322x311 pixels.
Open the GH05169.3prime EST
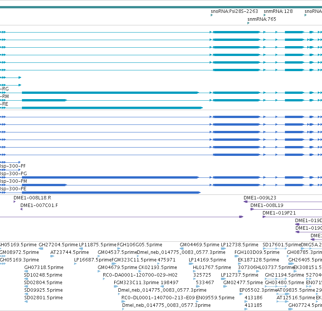[19, 260]
